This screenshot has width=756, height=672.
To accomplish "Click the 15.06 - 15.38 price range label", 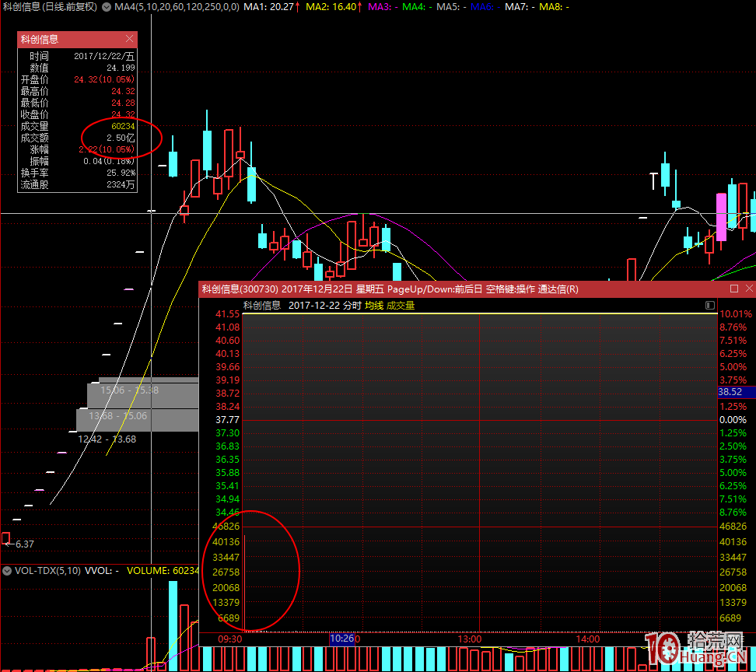I will (x=129, y=390).
